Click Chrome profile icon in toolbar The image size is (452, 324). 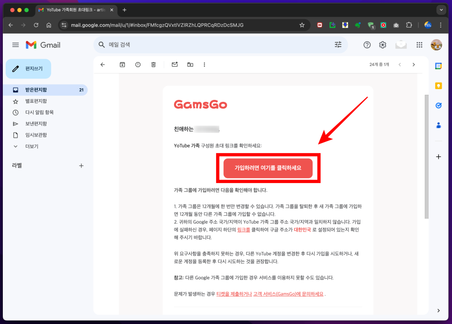pyautogui.click(x=428, y=25)
